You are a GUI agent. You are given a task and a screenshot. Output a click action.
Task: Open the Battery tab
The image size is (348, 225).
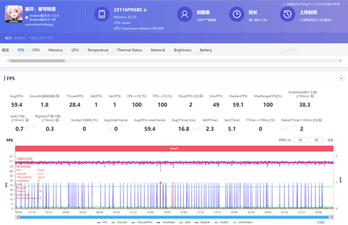[x=206, y=50]
